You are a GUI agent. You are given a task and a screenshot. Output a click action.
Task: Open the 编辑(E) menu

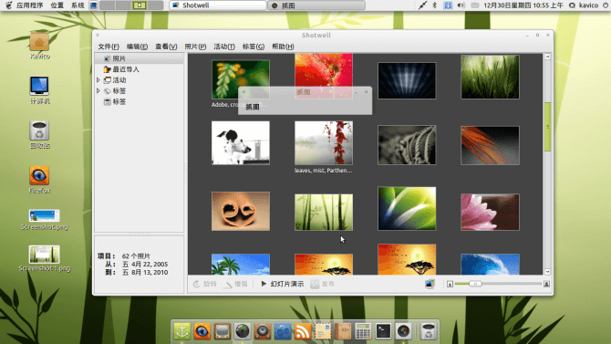click(137, 47)
